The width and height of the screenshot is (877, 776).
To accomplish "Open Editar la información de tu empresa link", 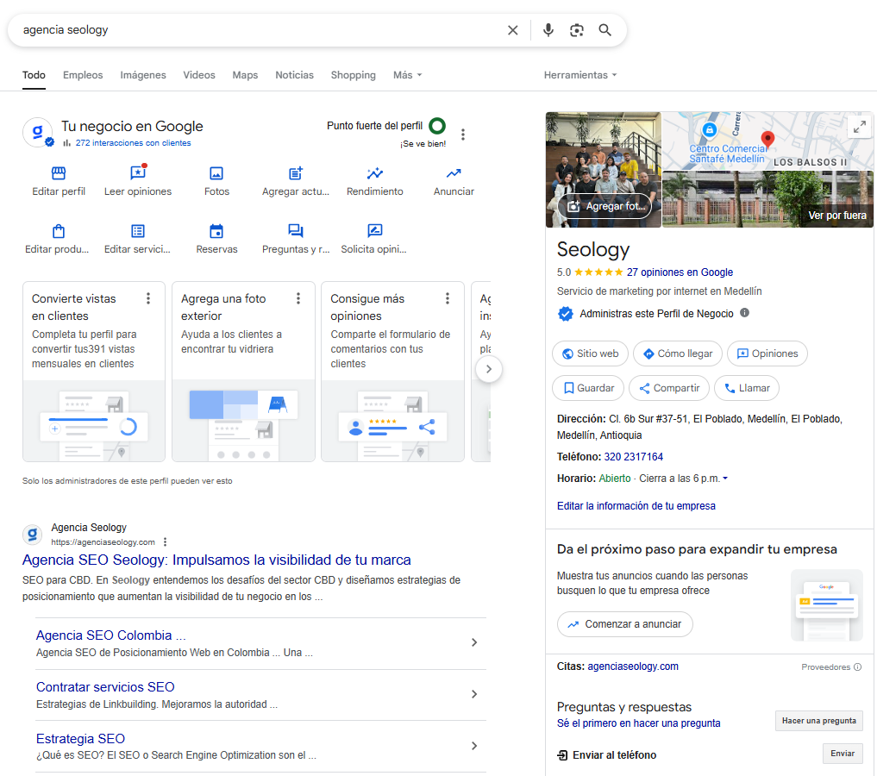I will coord(636,506).
